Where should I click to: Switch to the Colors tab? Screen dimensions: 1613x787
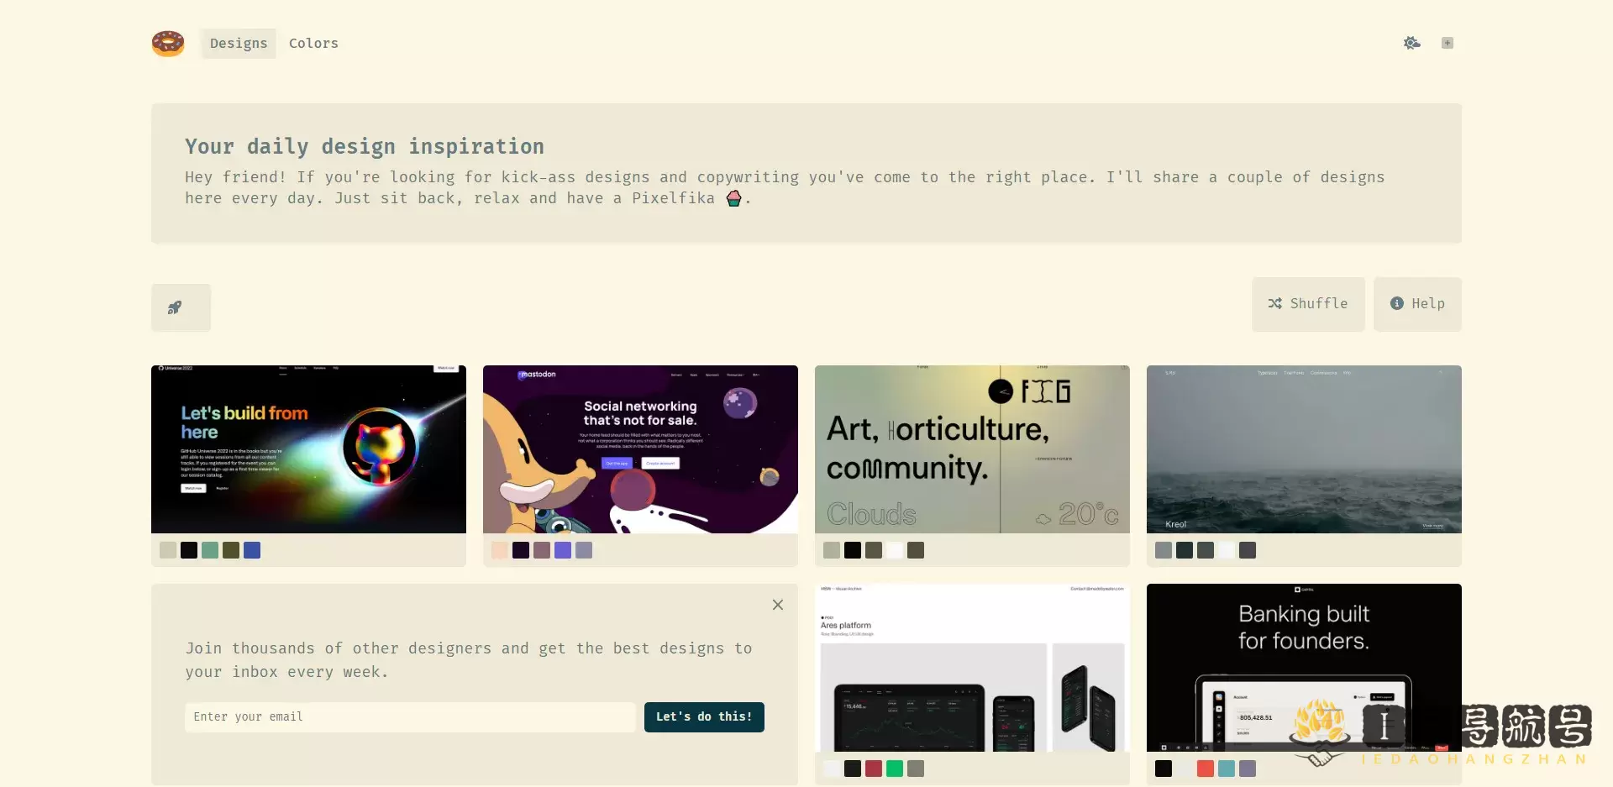click(313, 44)
